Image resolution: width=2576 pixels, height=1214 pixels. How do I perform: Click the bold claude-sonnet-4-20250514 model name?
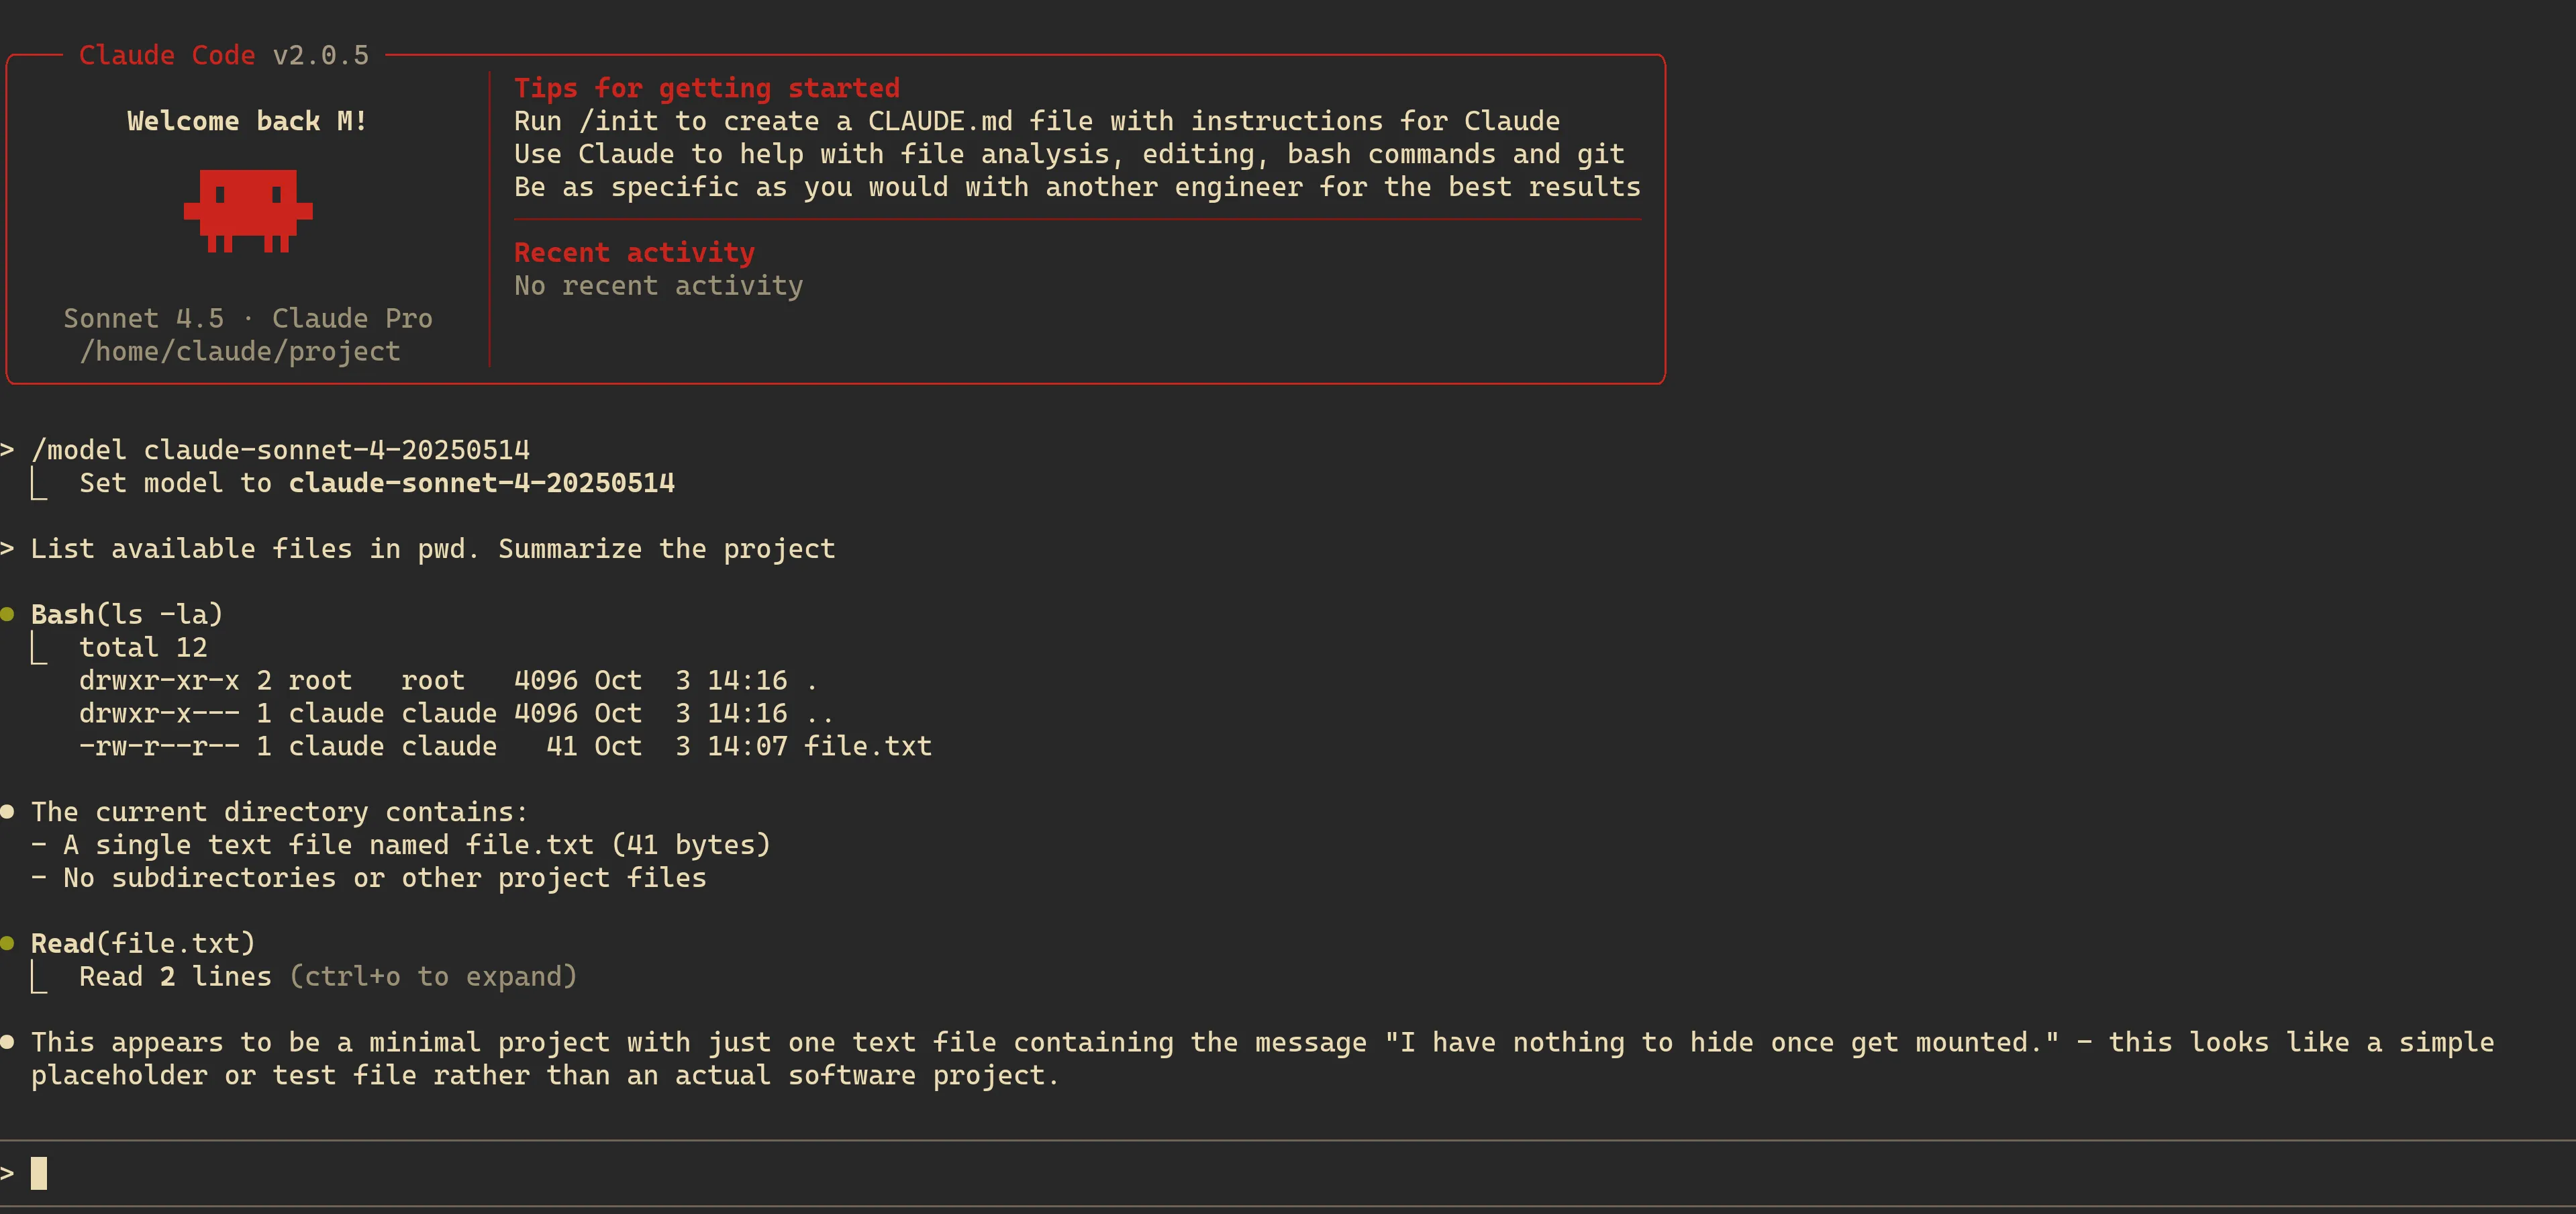[481, 482]
